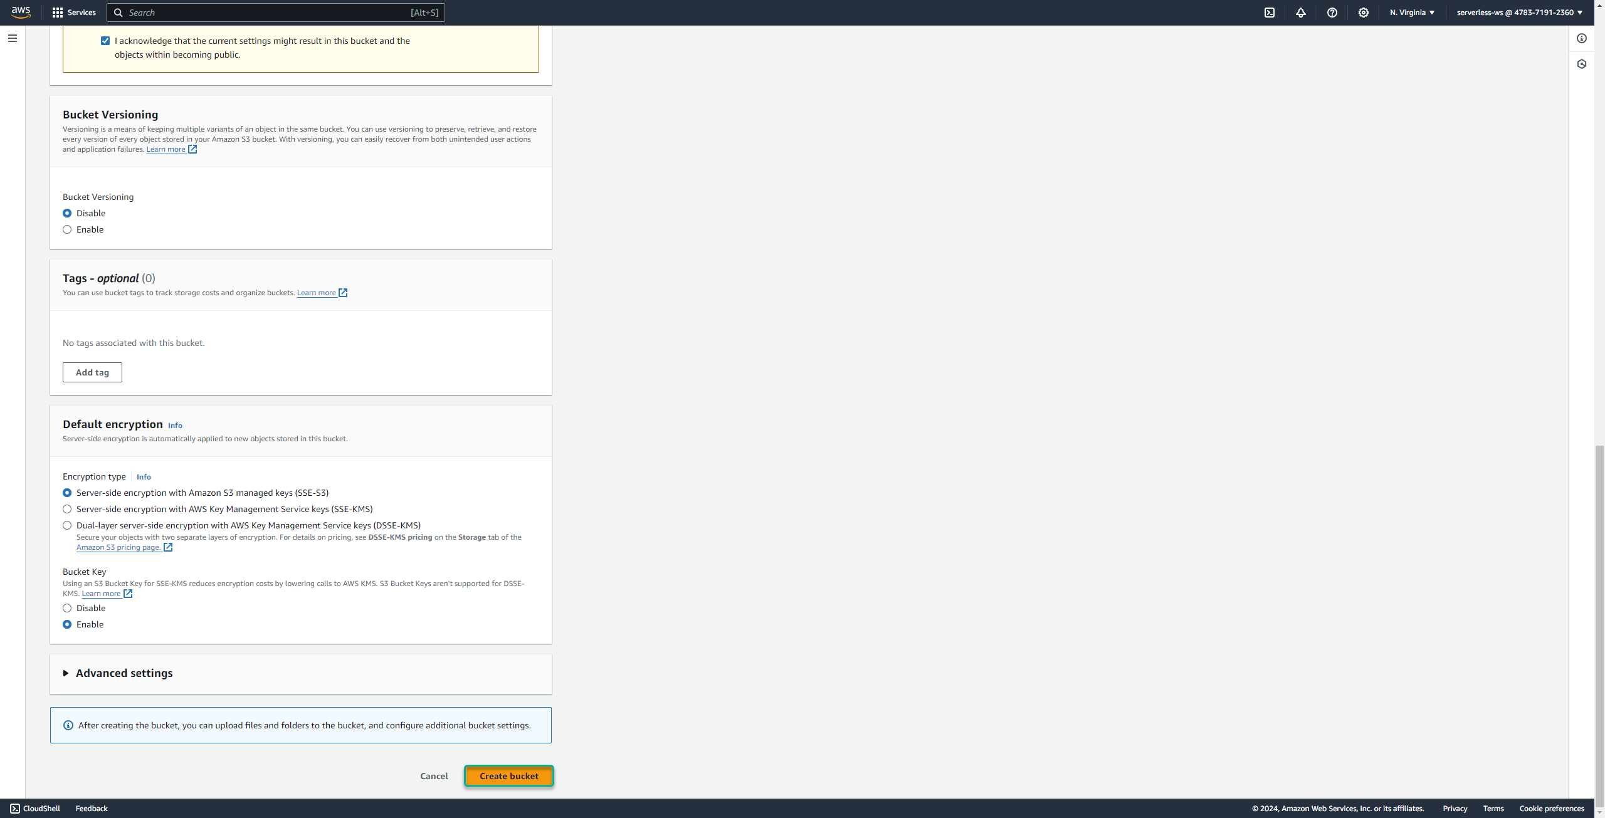Select SSE-S3 encryption type
The image size is (1605, 818).
67,493
